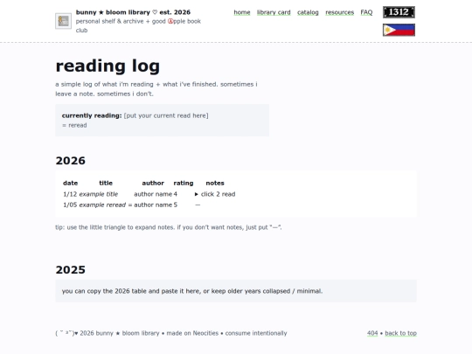Click the author name in 1/12 row
This screenshot has height=354, width=472.
153,194
